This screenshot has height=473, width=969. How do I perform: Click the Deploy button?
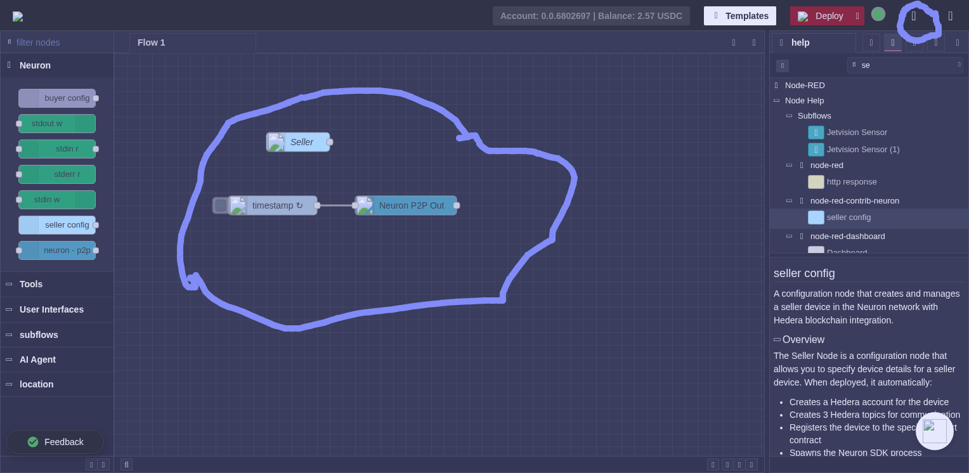pyautogui.click(x=821, y=16)
